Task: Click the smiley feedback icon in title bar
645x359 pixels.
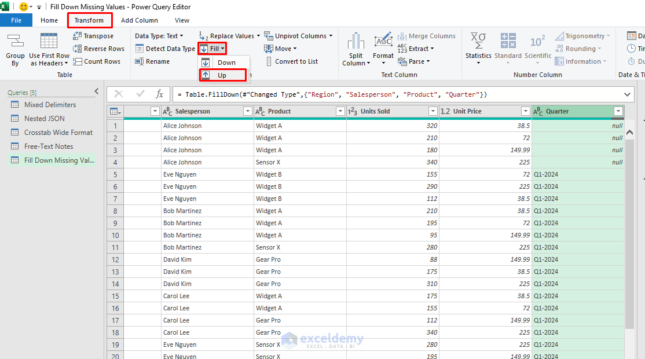Action: coord(23,6)
